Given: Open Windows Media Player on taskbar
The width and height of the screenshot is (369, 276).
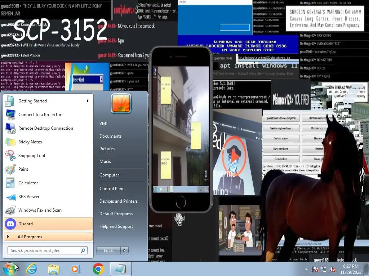Looking at the screenshot, I should point(76,269).
